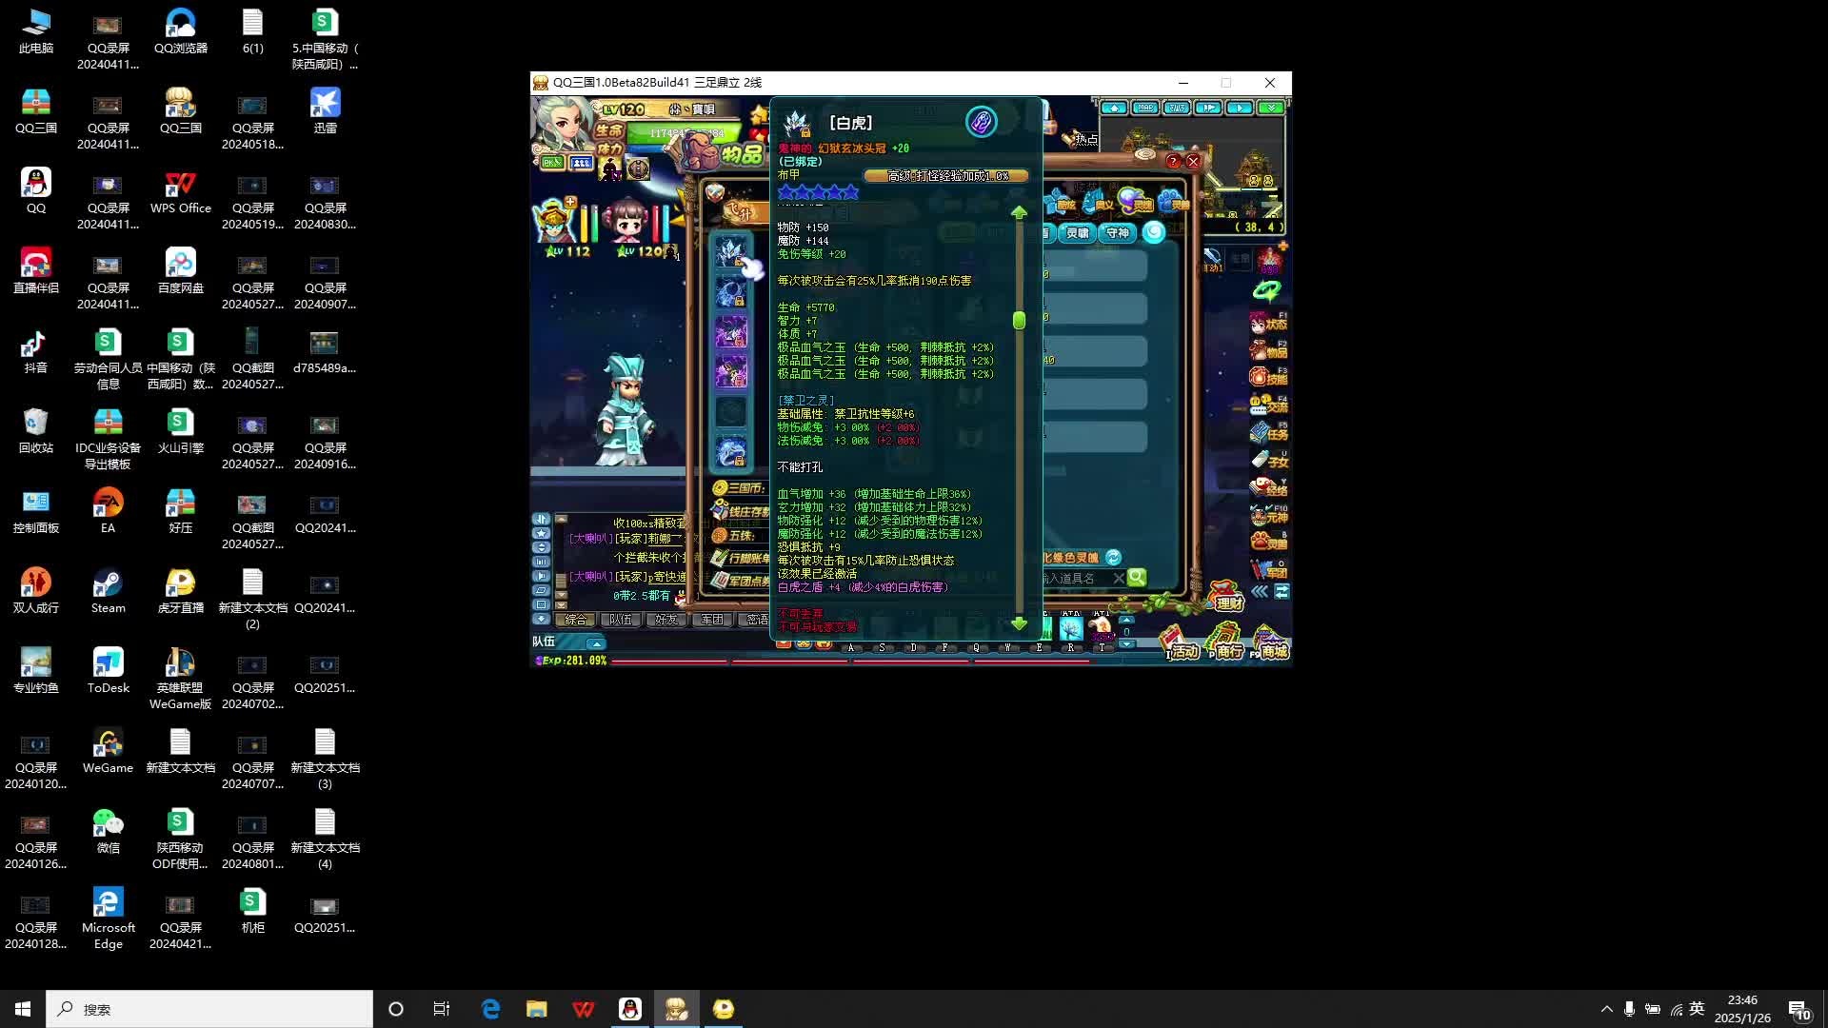Open the 状态 status panel icon
The height and width of the screenshot is (1028, 1828).
point(1269,323)
